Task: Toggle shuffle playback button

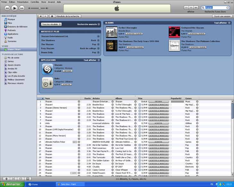Action: (x=13, y=179)
